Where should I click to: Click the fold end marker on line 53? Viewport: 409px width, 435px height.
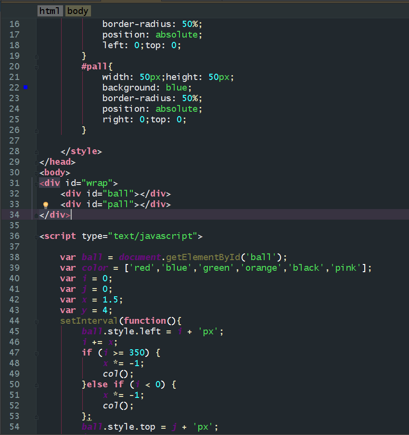[36, 417]
